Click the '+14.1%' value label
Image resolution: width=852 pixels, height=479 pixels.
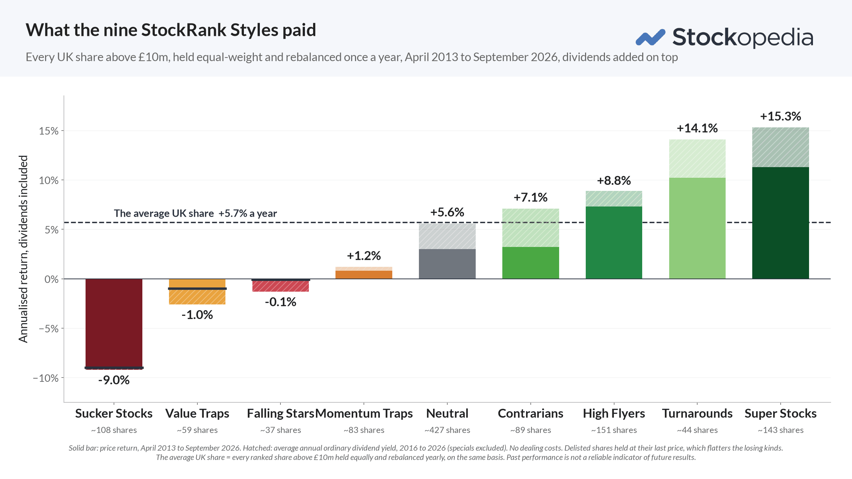[x=697, y=128]
